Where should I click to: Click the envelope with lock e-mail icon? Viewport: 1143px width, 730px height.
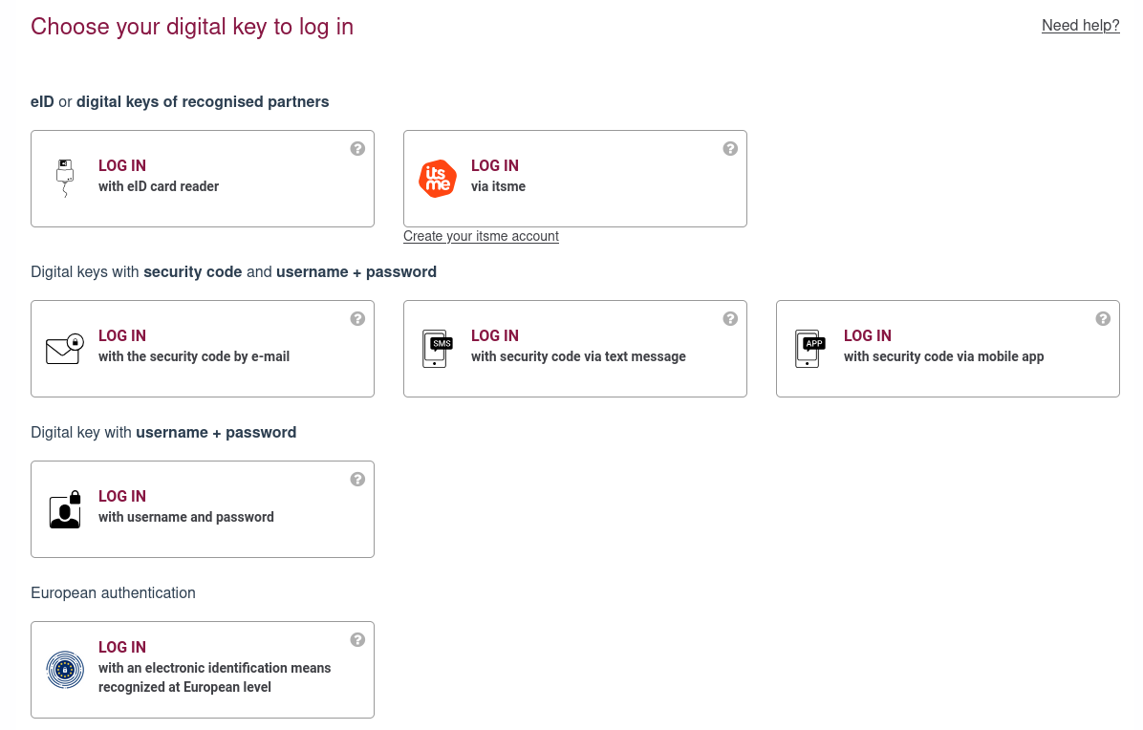64,349
